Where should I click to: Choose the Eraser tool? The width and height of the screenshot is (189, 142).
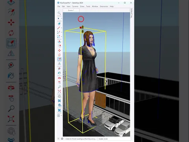click(x=59, y=24)
